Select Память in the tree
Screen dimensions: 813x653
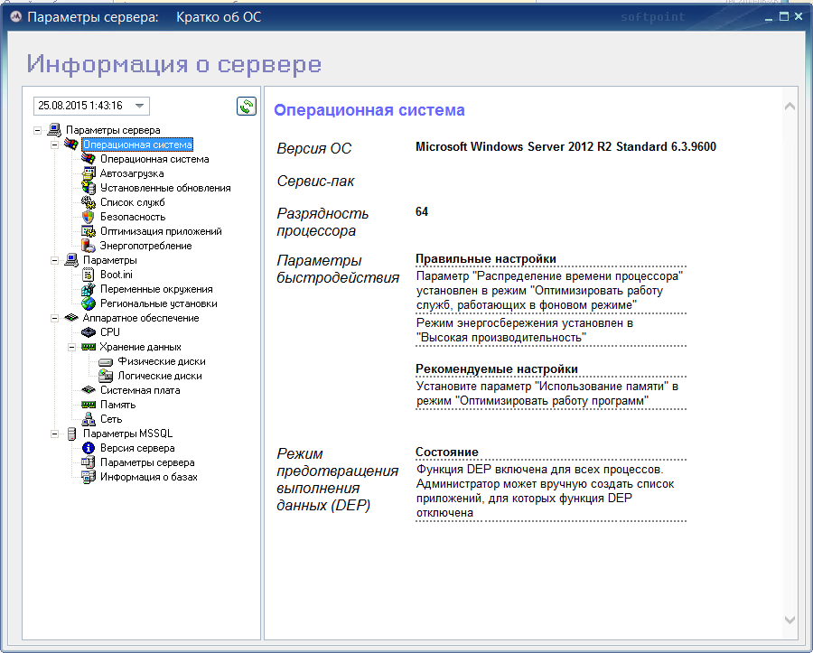tap(117, 405)
